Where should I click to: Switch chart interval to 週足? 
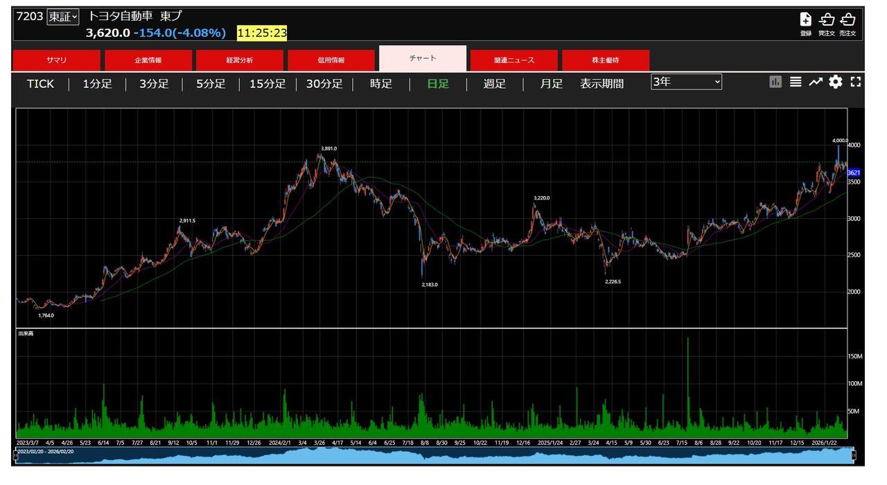click(494, 84)
